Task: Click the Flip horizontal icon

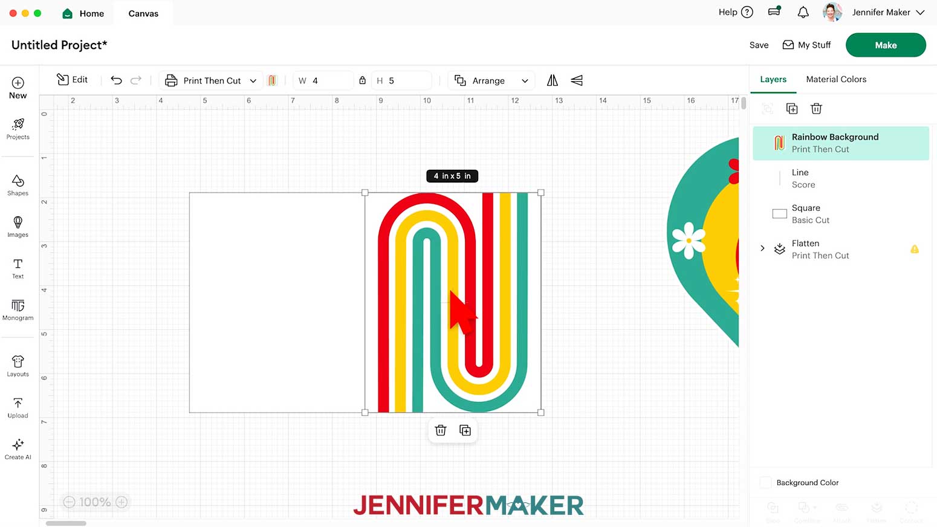Action: (553, 80)
